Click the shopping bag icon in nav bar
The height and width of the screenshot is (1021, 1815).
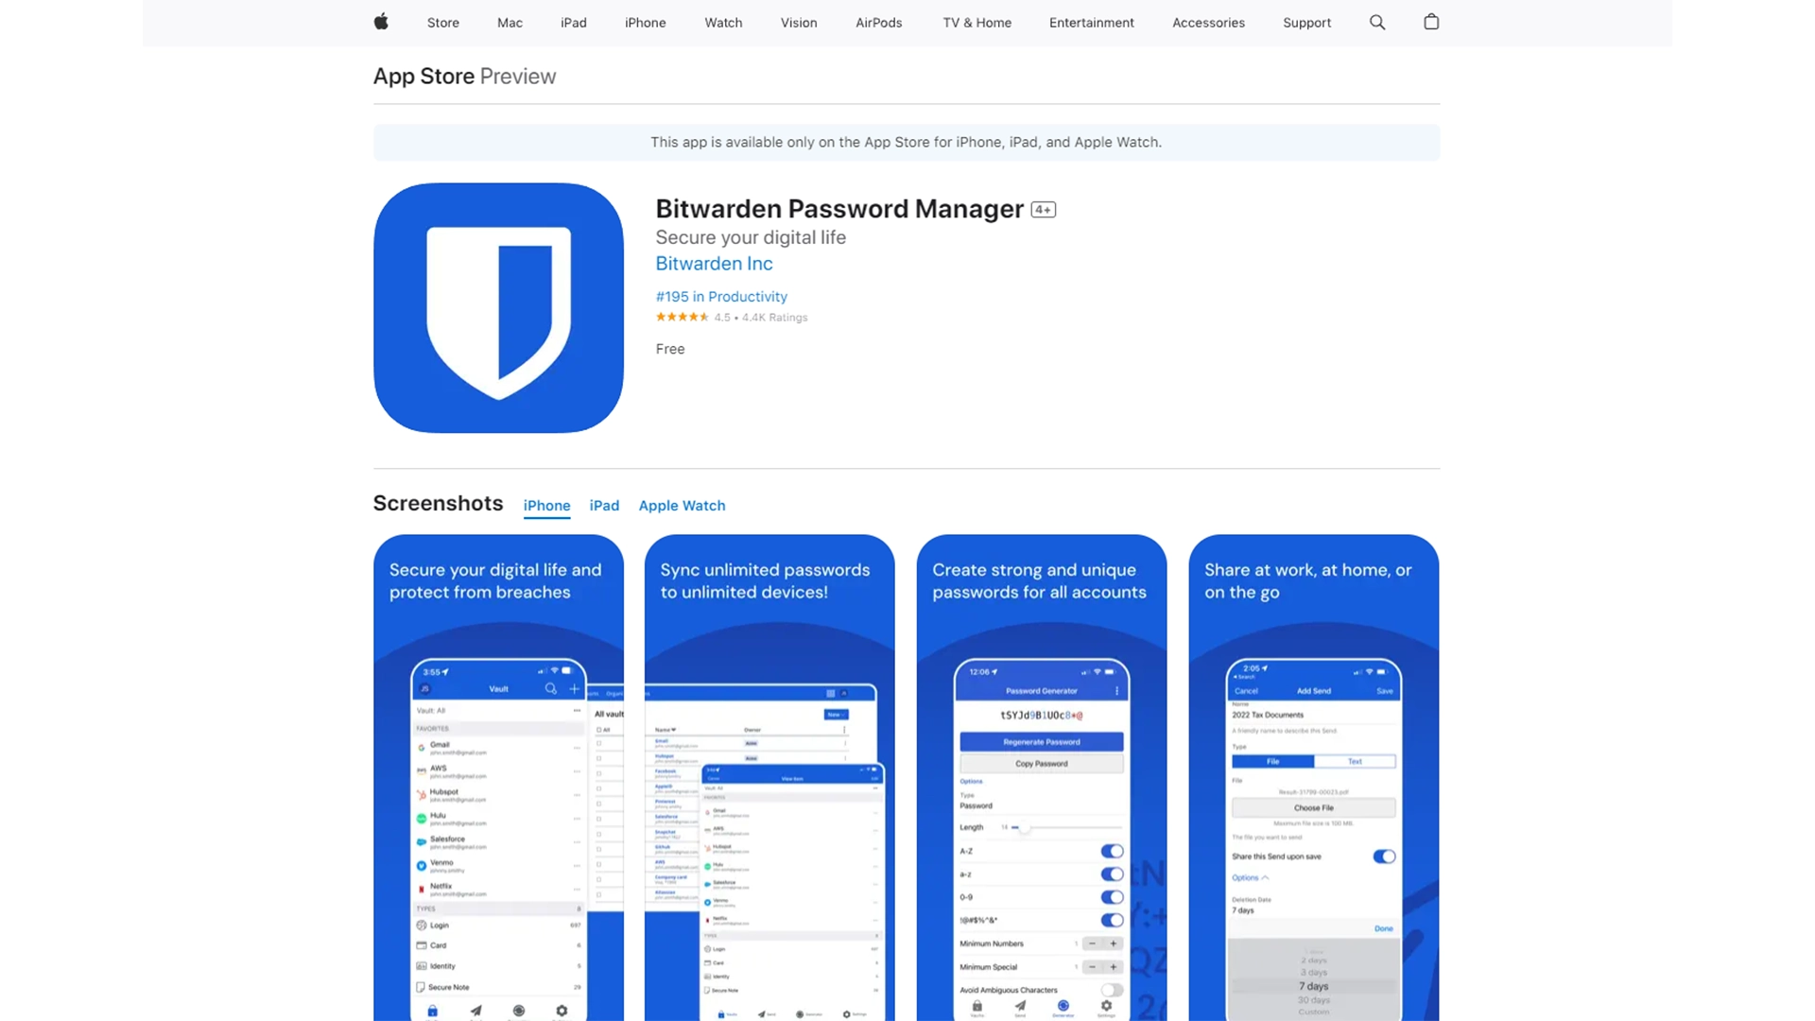[x=1431, y=23]
